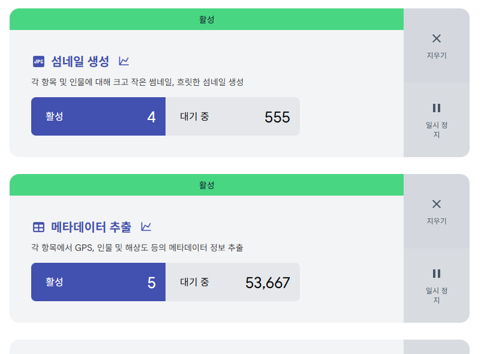Screen dimensions: 484x354
Task: Select the 대기 중 counter showing 53,667
Action: click(x=233, y=282)
